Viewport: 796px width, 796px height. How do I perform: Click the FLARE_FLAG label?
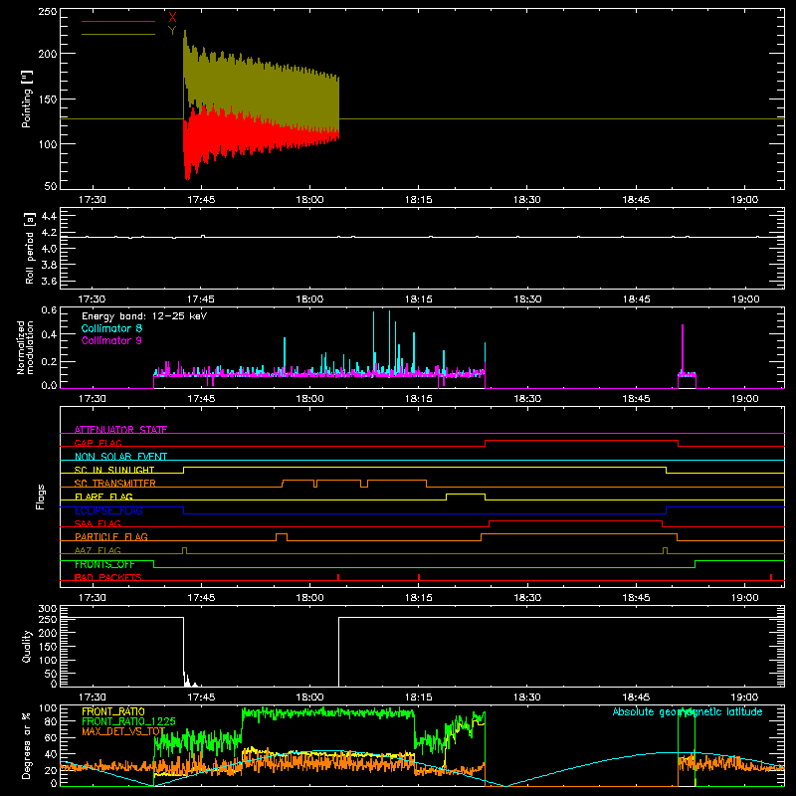pyautogui.click(x=103, y=497)
